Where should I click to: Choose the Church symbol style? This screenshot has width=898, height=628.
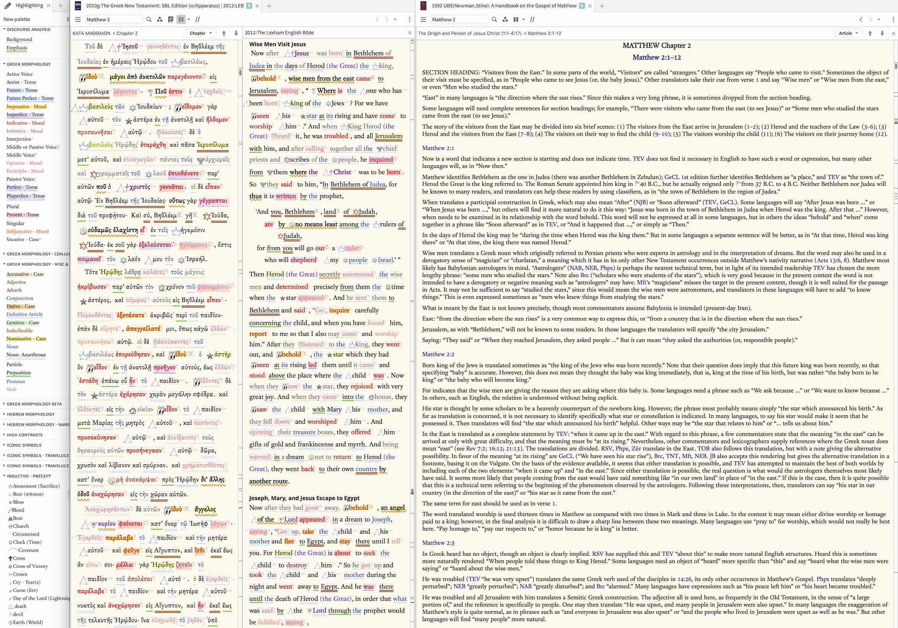click(x=18, y=526)
